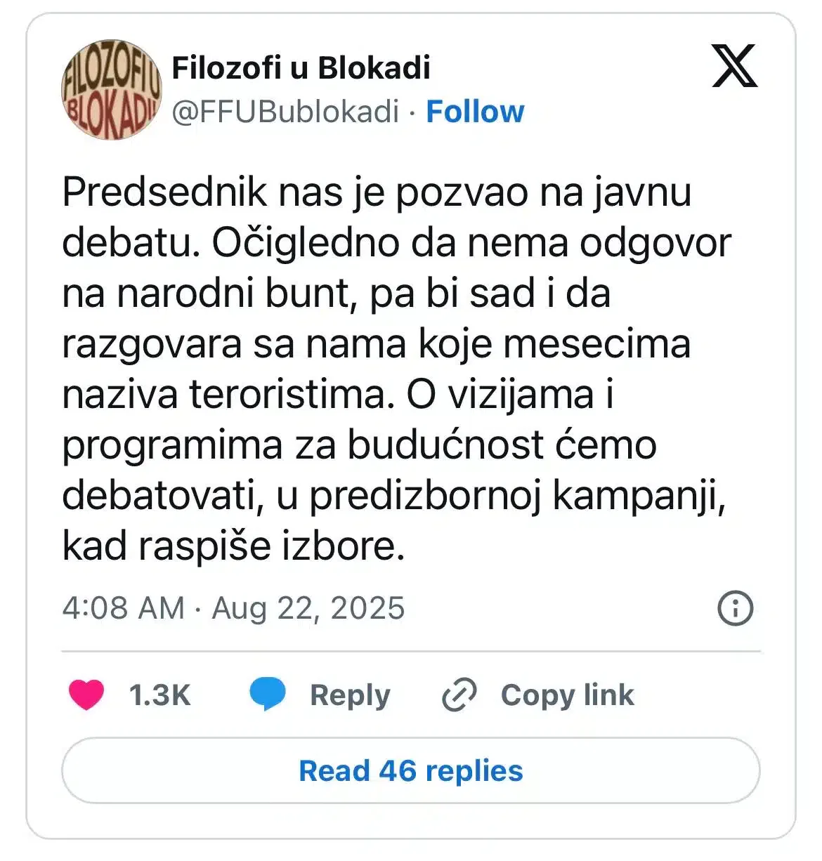Click the Reply label text
This screenshot has width=822, height=861.
point(350,695)
